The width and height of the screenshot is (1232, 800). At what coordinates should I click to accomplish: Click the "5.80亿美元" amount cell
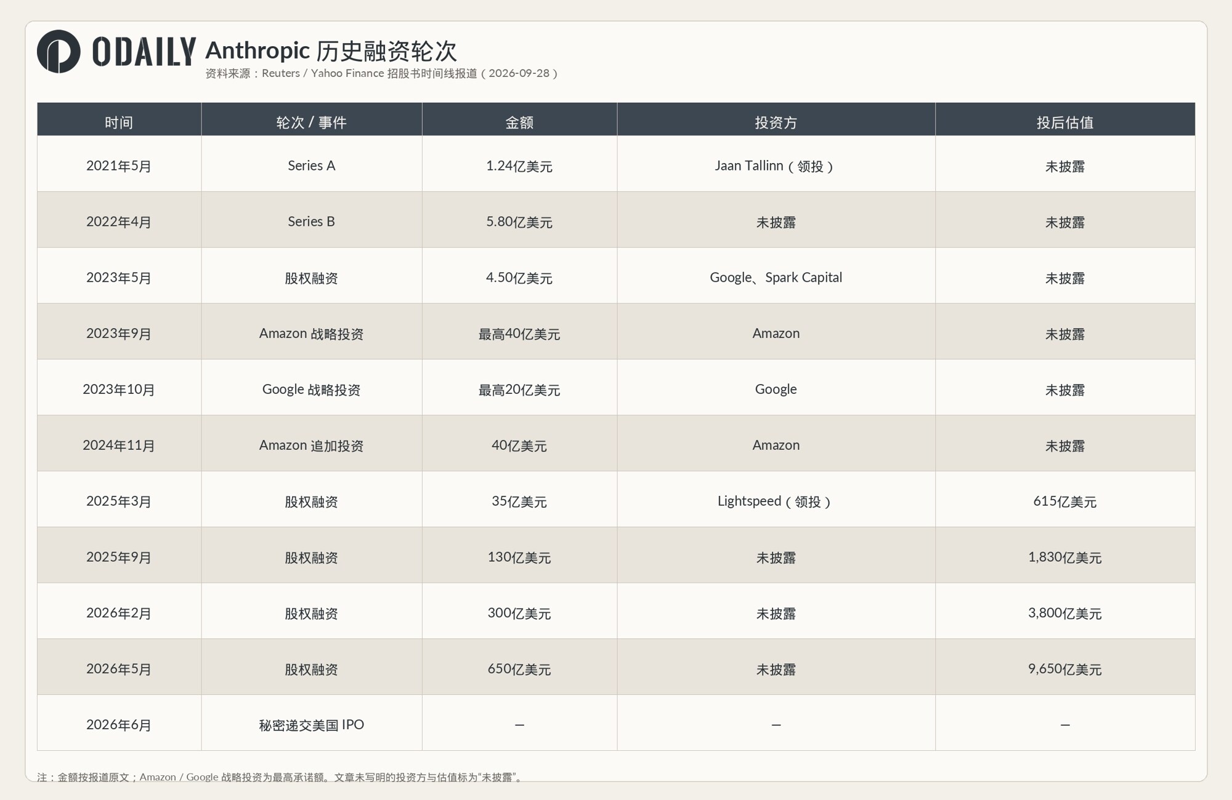click(519, 220)
